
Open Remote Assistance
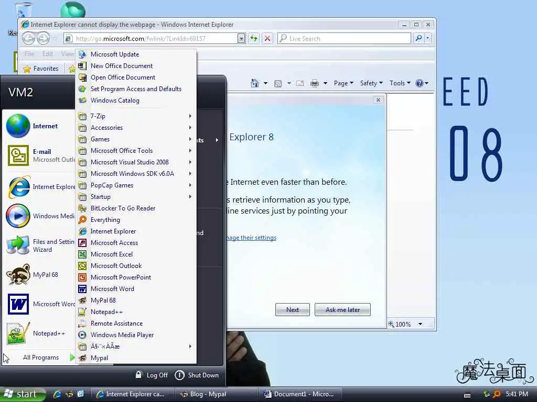pos(136,323)
